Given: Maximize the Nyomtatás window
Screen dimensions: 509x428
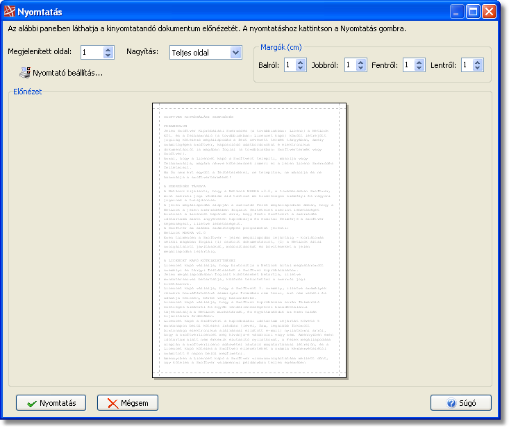Looking at the screenshot, I should (x=473, y=12).
